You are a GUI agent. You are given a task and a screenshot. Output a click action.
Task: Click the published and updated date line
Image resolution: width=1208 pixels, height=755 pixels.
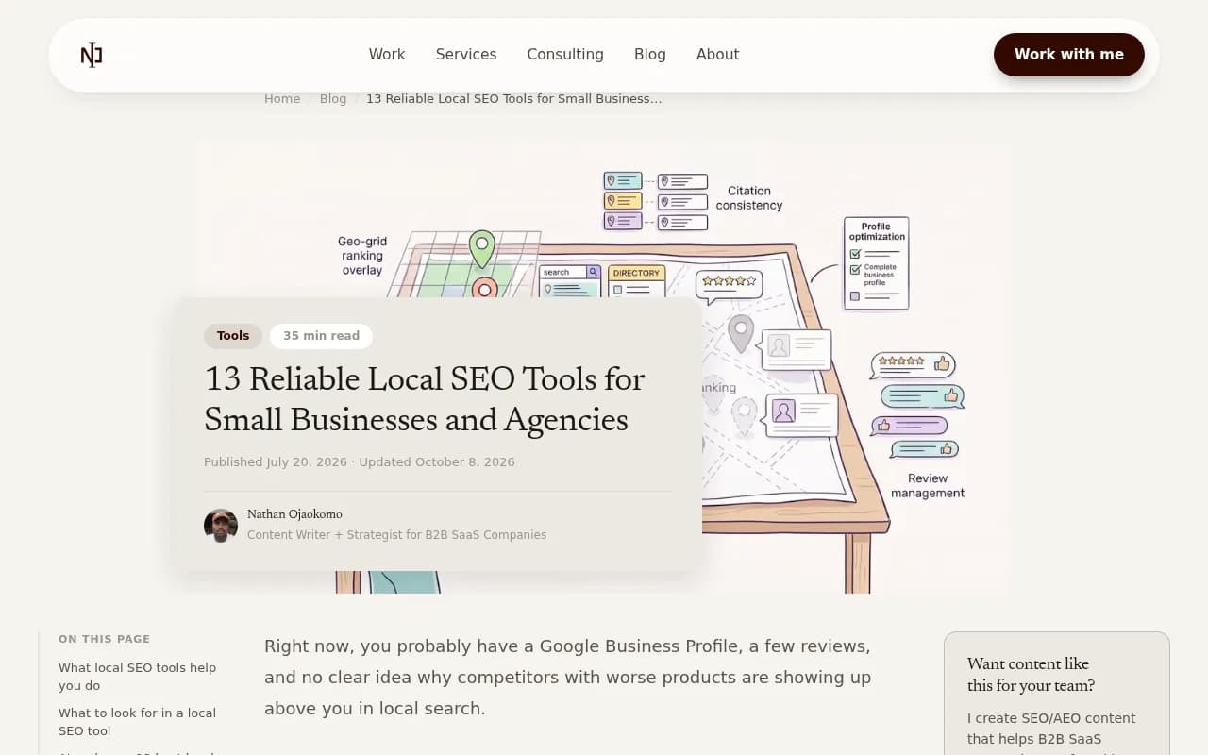[x=360, y=462]
